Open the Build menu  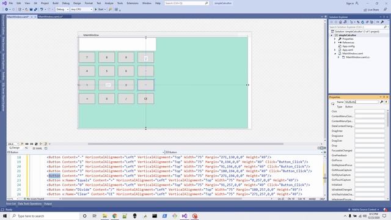point(56,3)
